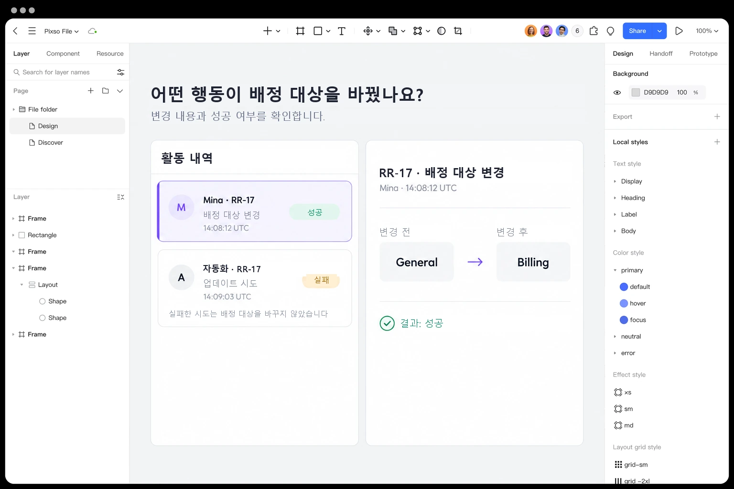
Task: Open the hamburger main menu
Action: (32, 31)
